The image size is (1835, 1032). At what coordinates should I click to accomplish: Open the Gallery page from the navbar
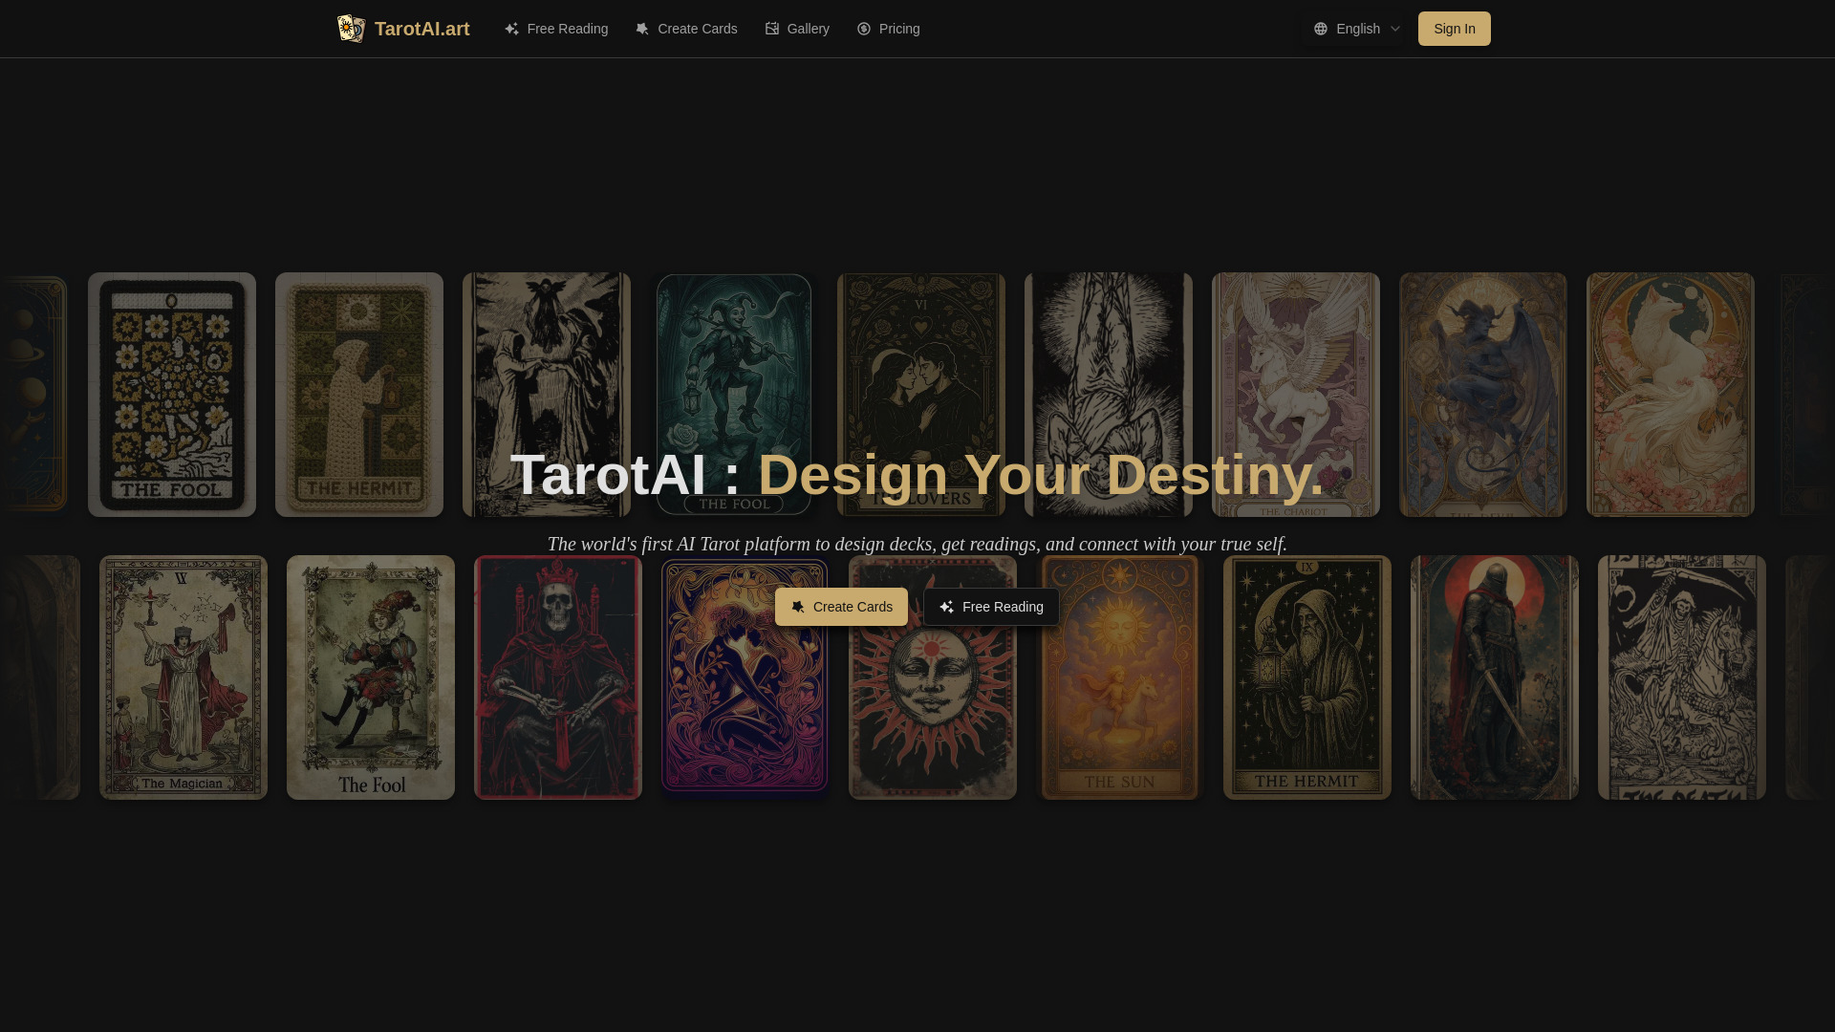[x=808, y=29]
